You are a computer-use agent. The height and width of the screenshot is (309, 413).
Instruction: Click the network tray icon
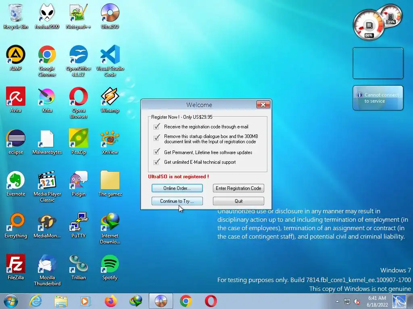point(347,301)
